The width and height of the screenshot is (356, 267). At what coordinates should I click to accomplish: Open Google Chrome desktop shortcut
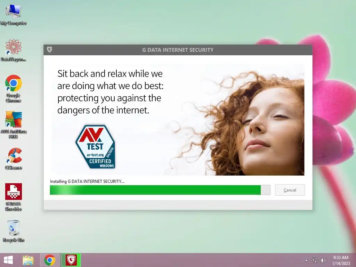(14, 89)
